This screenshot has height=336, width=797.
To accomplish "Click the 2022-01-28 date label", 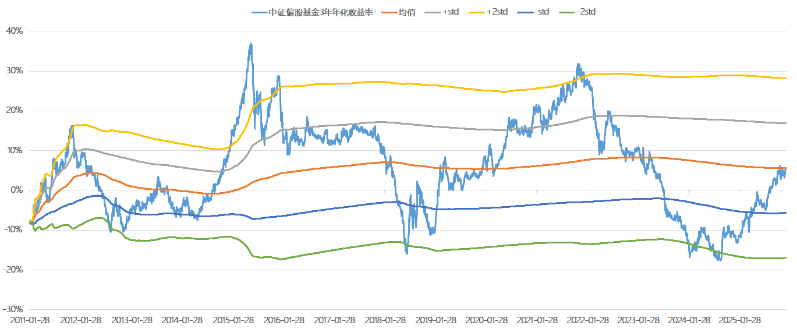I will pos(587,320).
